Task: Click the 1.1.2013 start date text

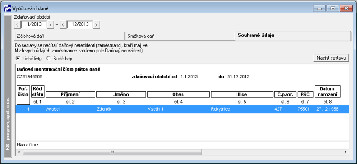Action: pyautogui.click(x=189, y=77)
